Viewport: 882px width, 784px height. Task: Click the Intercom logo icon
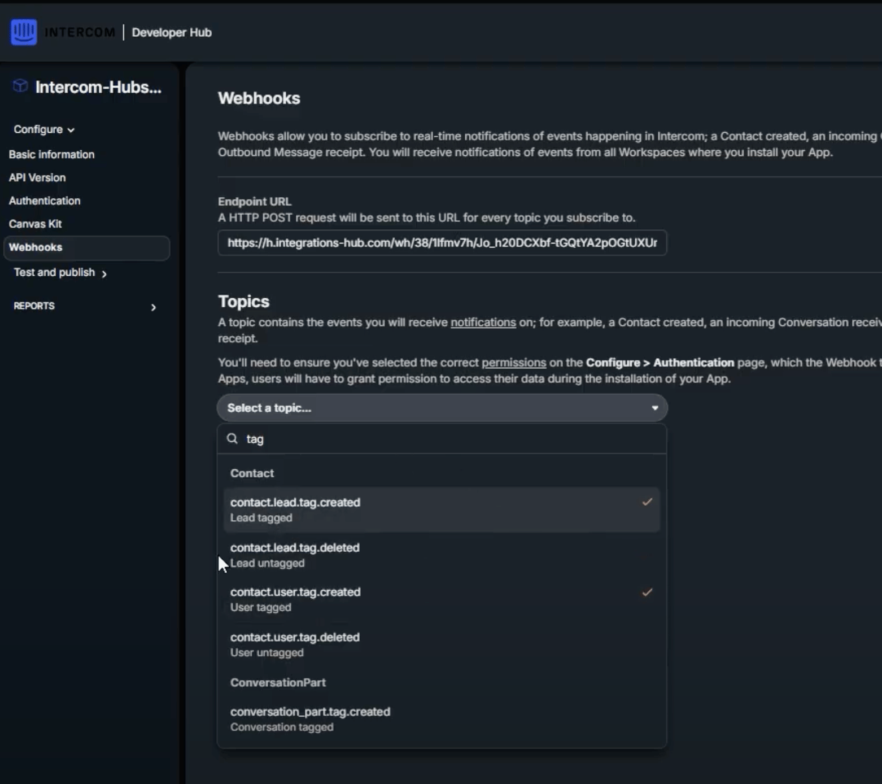pos(24,32)
